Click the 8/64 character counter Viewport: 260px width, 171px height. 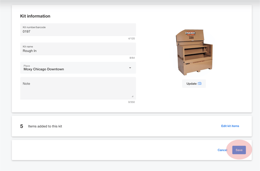click(132, 58)
